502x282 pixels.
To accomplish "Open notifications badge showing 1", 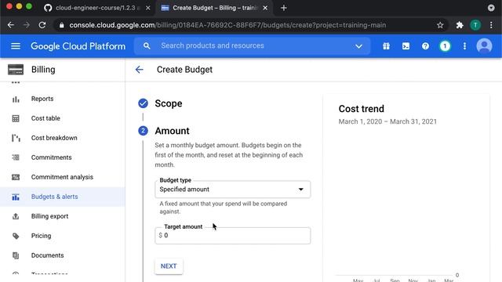I will (x=445, y=46).
